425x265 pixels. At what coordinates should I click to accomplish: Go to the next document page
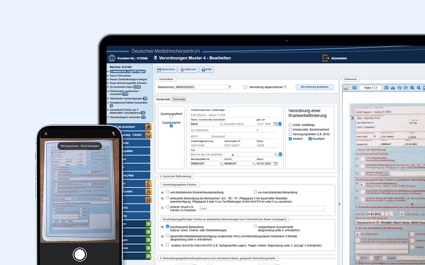coord(386,87)
